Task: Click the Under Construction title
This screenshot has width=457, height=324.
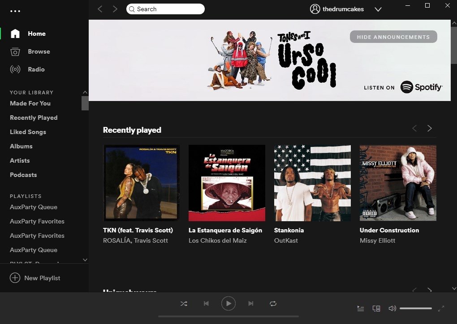Action: (x=389, y=230)
